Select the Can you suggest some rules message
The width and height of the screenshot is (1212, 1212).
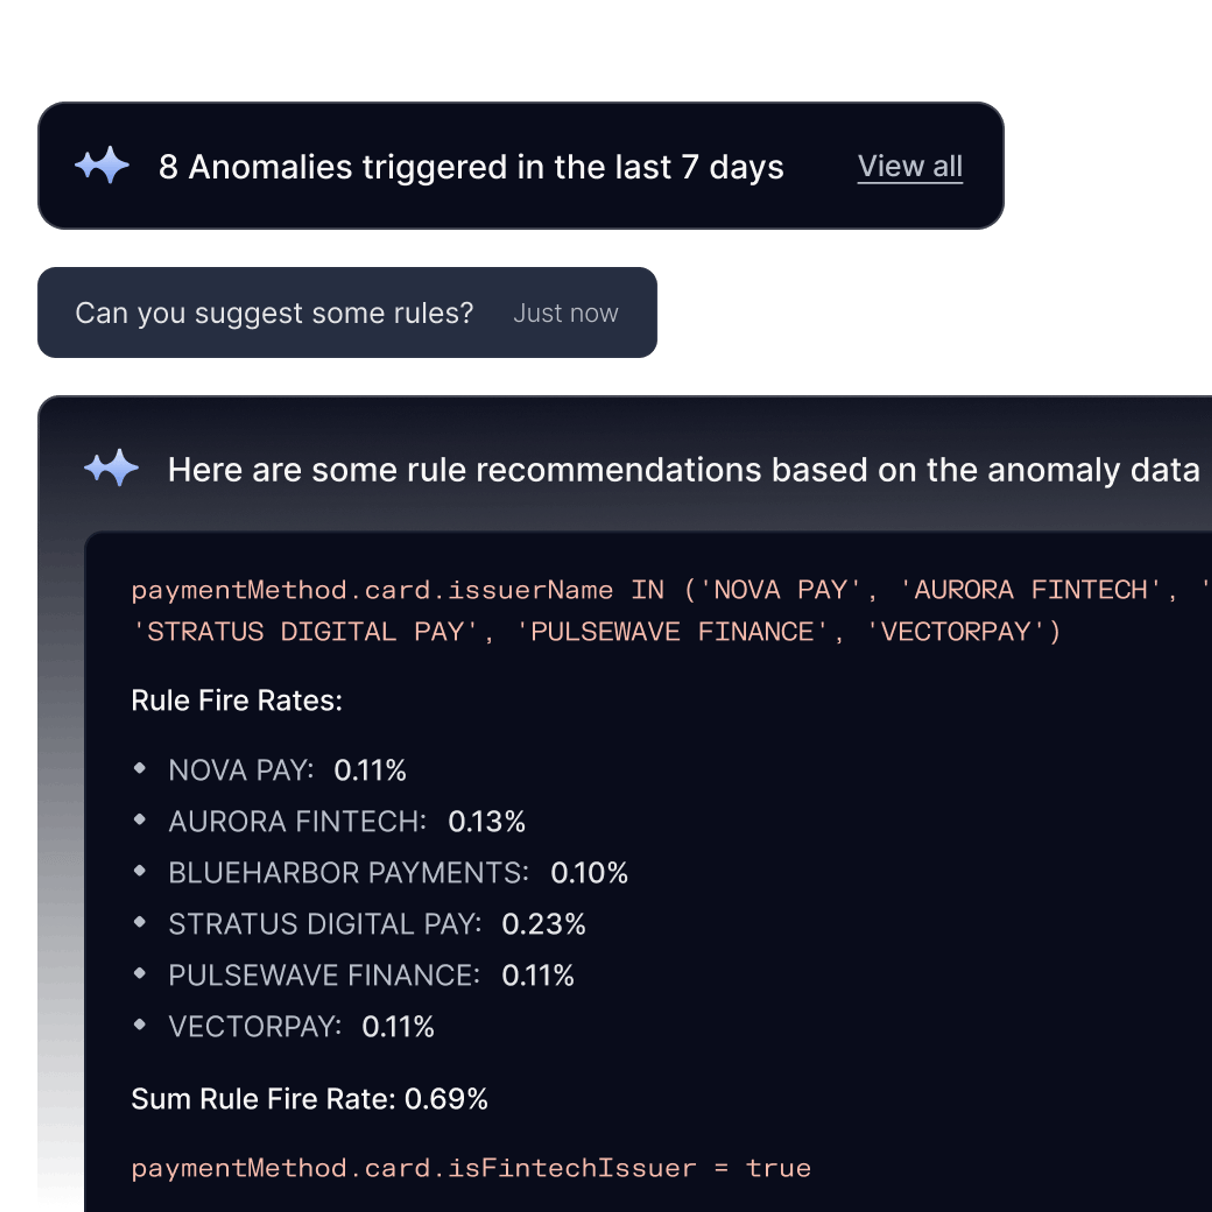(276, 312)
